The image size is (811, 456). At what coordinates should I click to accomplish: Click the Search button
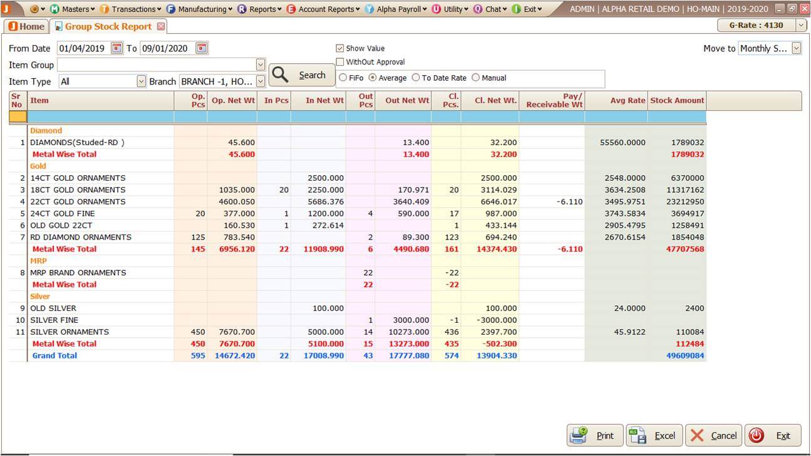click(x=302, y=75)
